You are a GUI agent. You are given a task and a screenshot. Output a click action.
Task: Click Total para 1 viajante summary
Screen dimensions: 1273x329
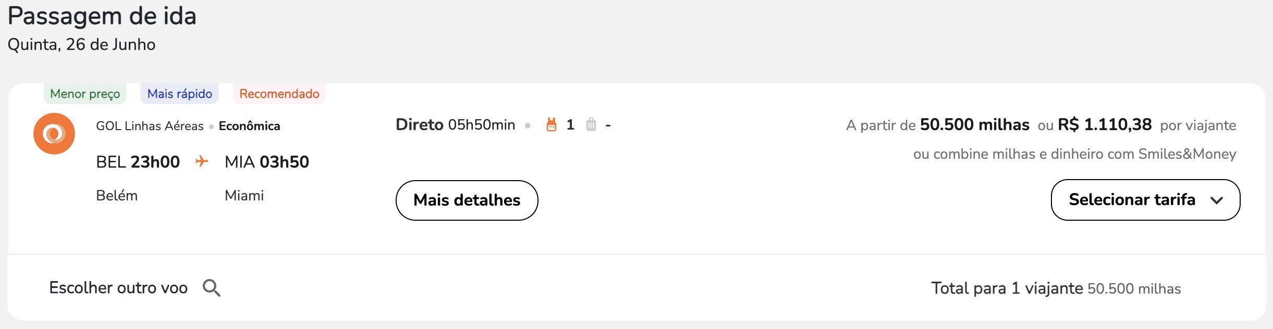1056,288
